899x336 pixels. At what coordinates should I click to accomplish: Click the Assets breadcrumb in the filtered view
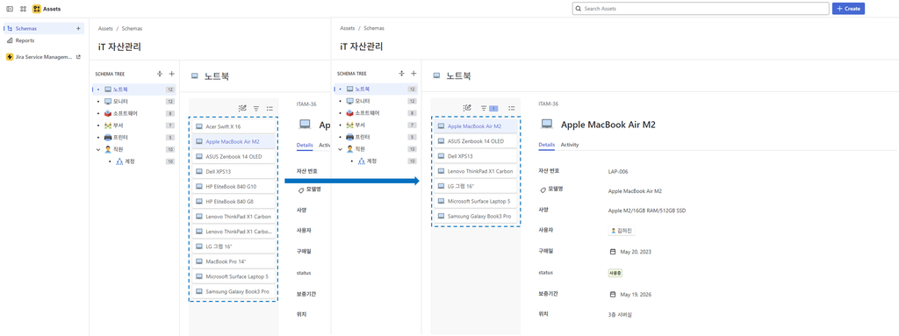[x=348, y=28]
